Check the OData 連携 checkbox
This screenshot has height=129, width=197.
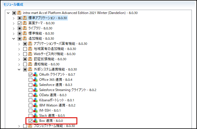pyautogui.click(x=30, y=95)
